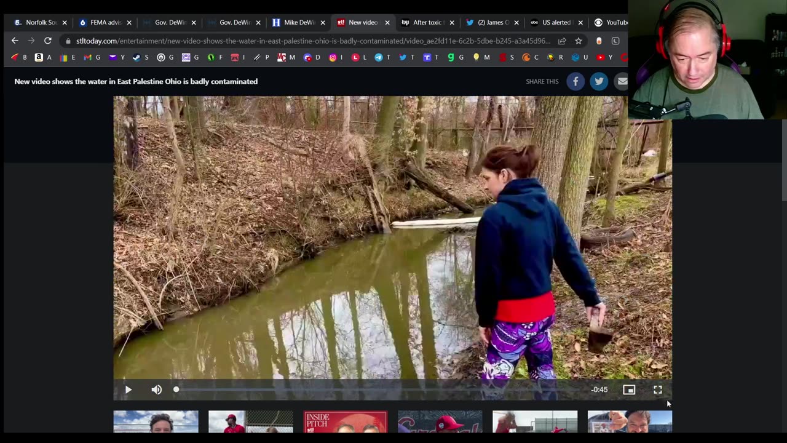787x443 pixels.
Task: Close the Norfolk Sou tab
Action: tap(65, 23)
